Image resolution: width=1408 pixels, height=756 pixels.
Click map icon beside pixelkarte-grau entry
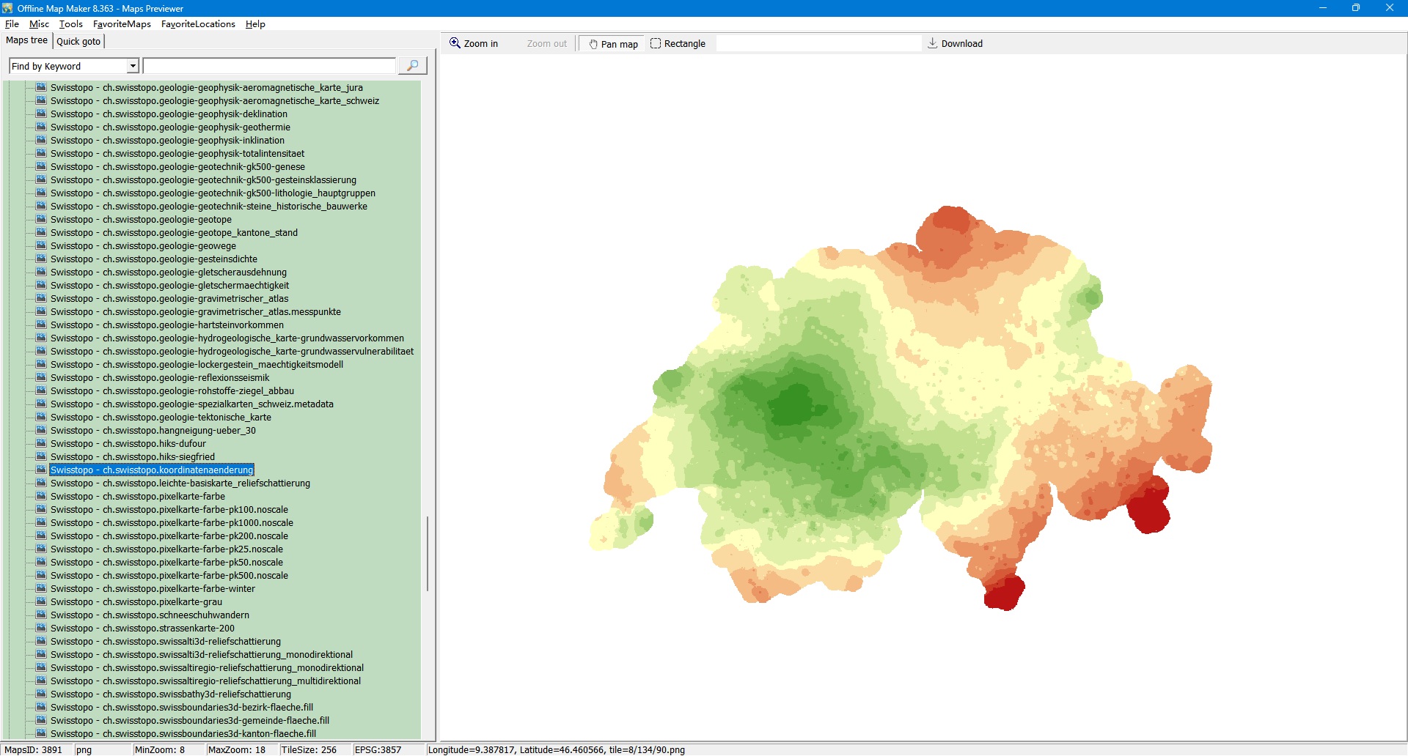pos(41,601)
